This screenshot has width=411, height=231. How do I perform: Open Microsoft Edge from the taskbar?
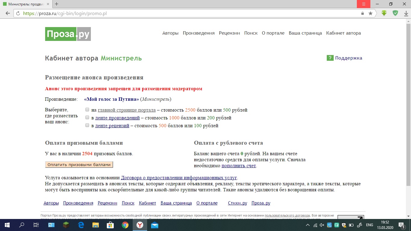point(81,225)
